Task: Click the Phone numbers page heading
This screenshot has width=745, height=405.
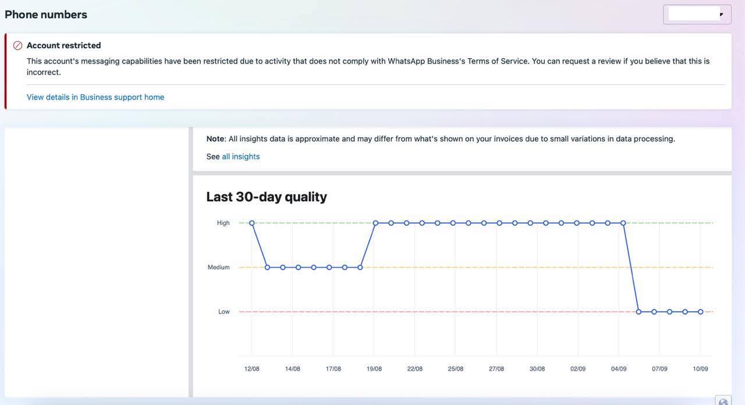Action: tap(46, 15)
